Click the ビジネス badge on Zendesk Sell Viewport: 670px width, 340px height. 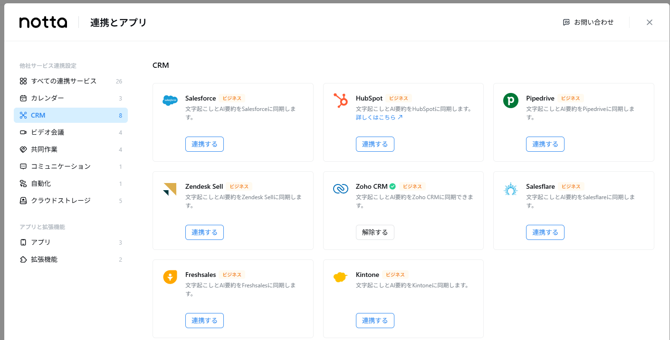click(239, 186)
